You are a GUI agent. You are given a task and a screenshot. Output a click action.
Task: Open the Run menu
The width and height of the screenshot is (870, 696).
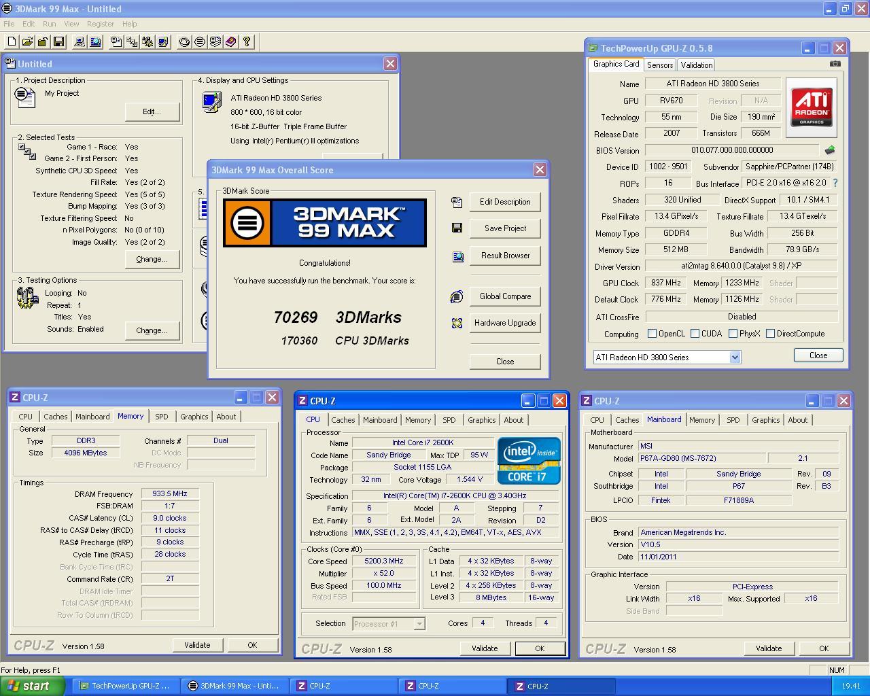click(x=50, y=24)
